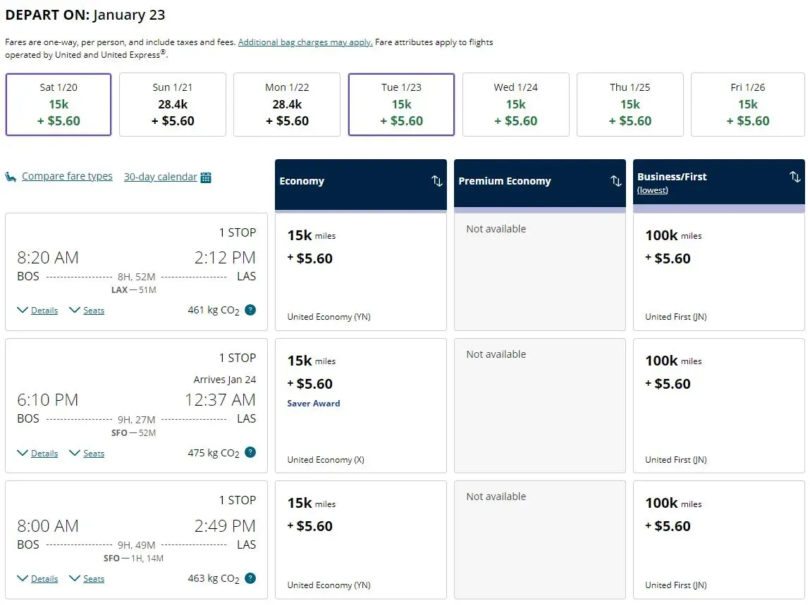Expand Seats for the 6:10 PM flight
The height and width of the screenshot is (605, 810).
point(87,453)
